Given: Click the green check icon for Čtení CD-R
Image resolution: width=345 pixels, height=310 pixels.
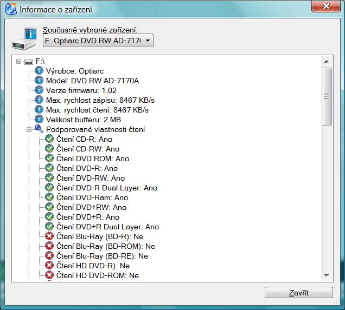Looking at the screenshot, I should (49, 138).
